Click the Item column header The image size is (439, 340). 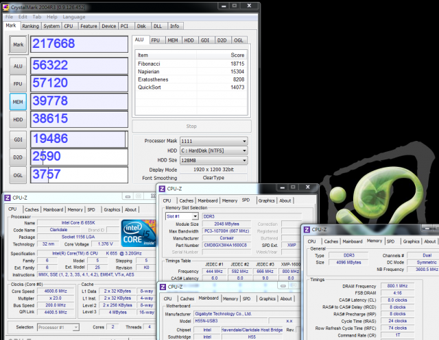click(x=166, y=55)
